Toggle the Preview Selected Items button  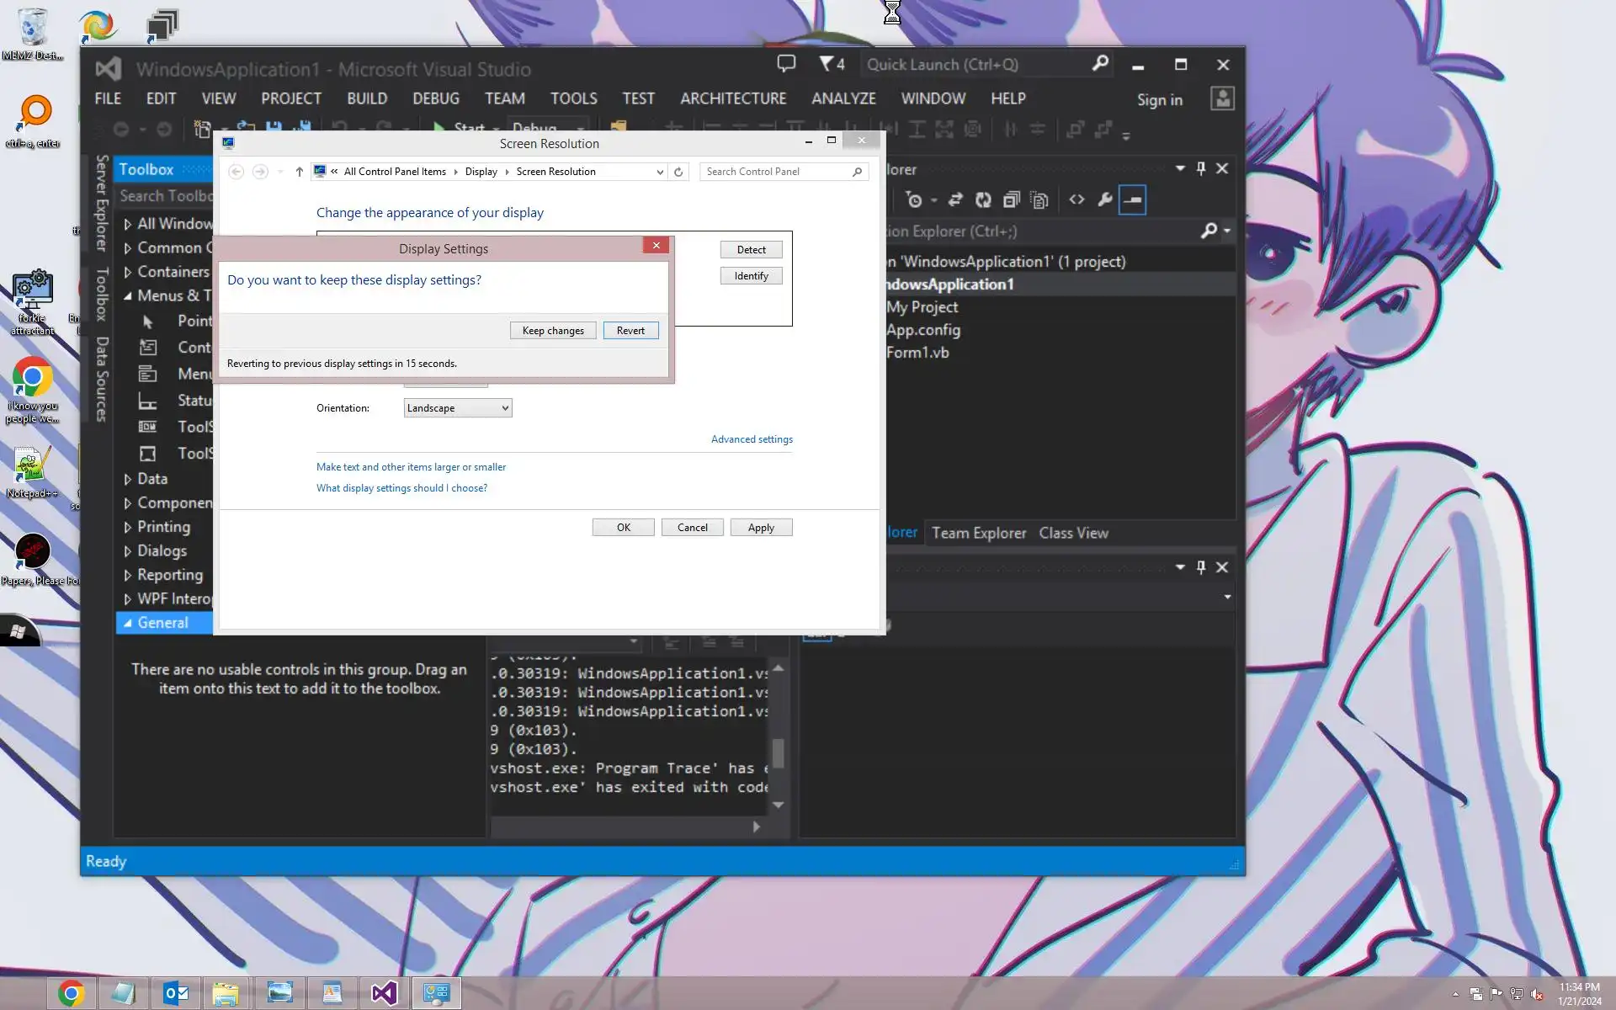pyautogui.click(x=1133, y=199)
